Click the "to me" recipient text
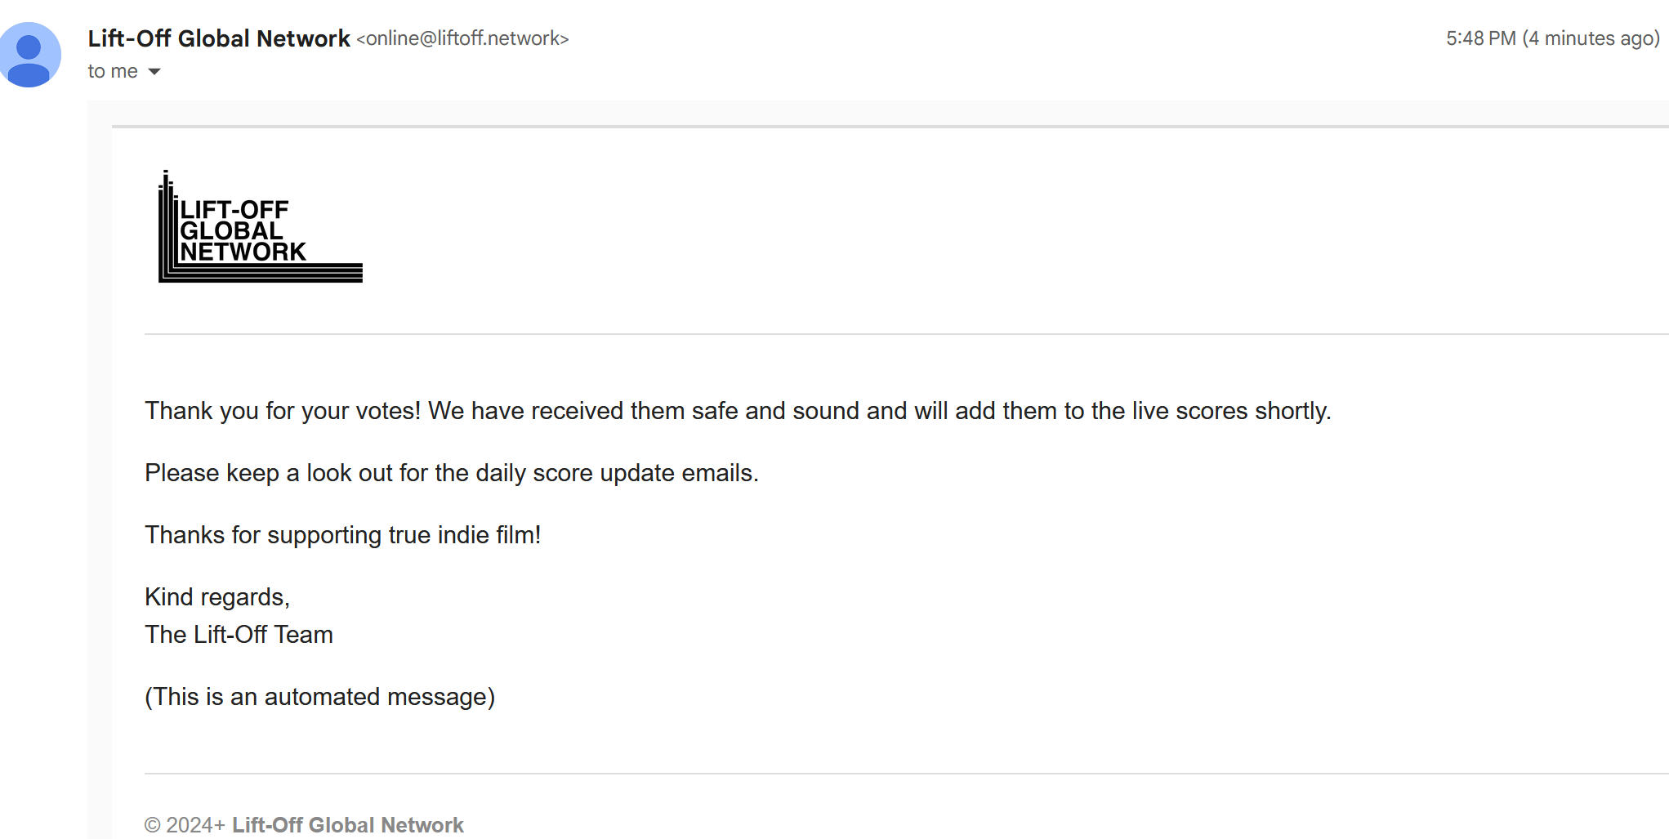Viewport: 1669px width, 839px height. click(113, 71)
